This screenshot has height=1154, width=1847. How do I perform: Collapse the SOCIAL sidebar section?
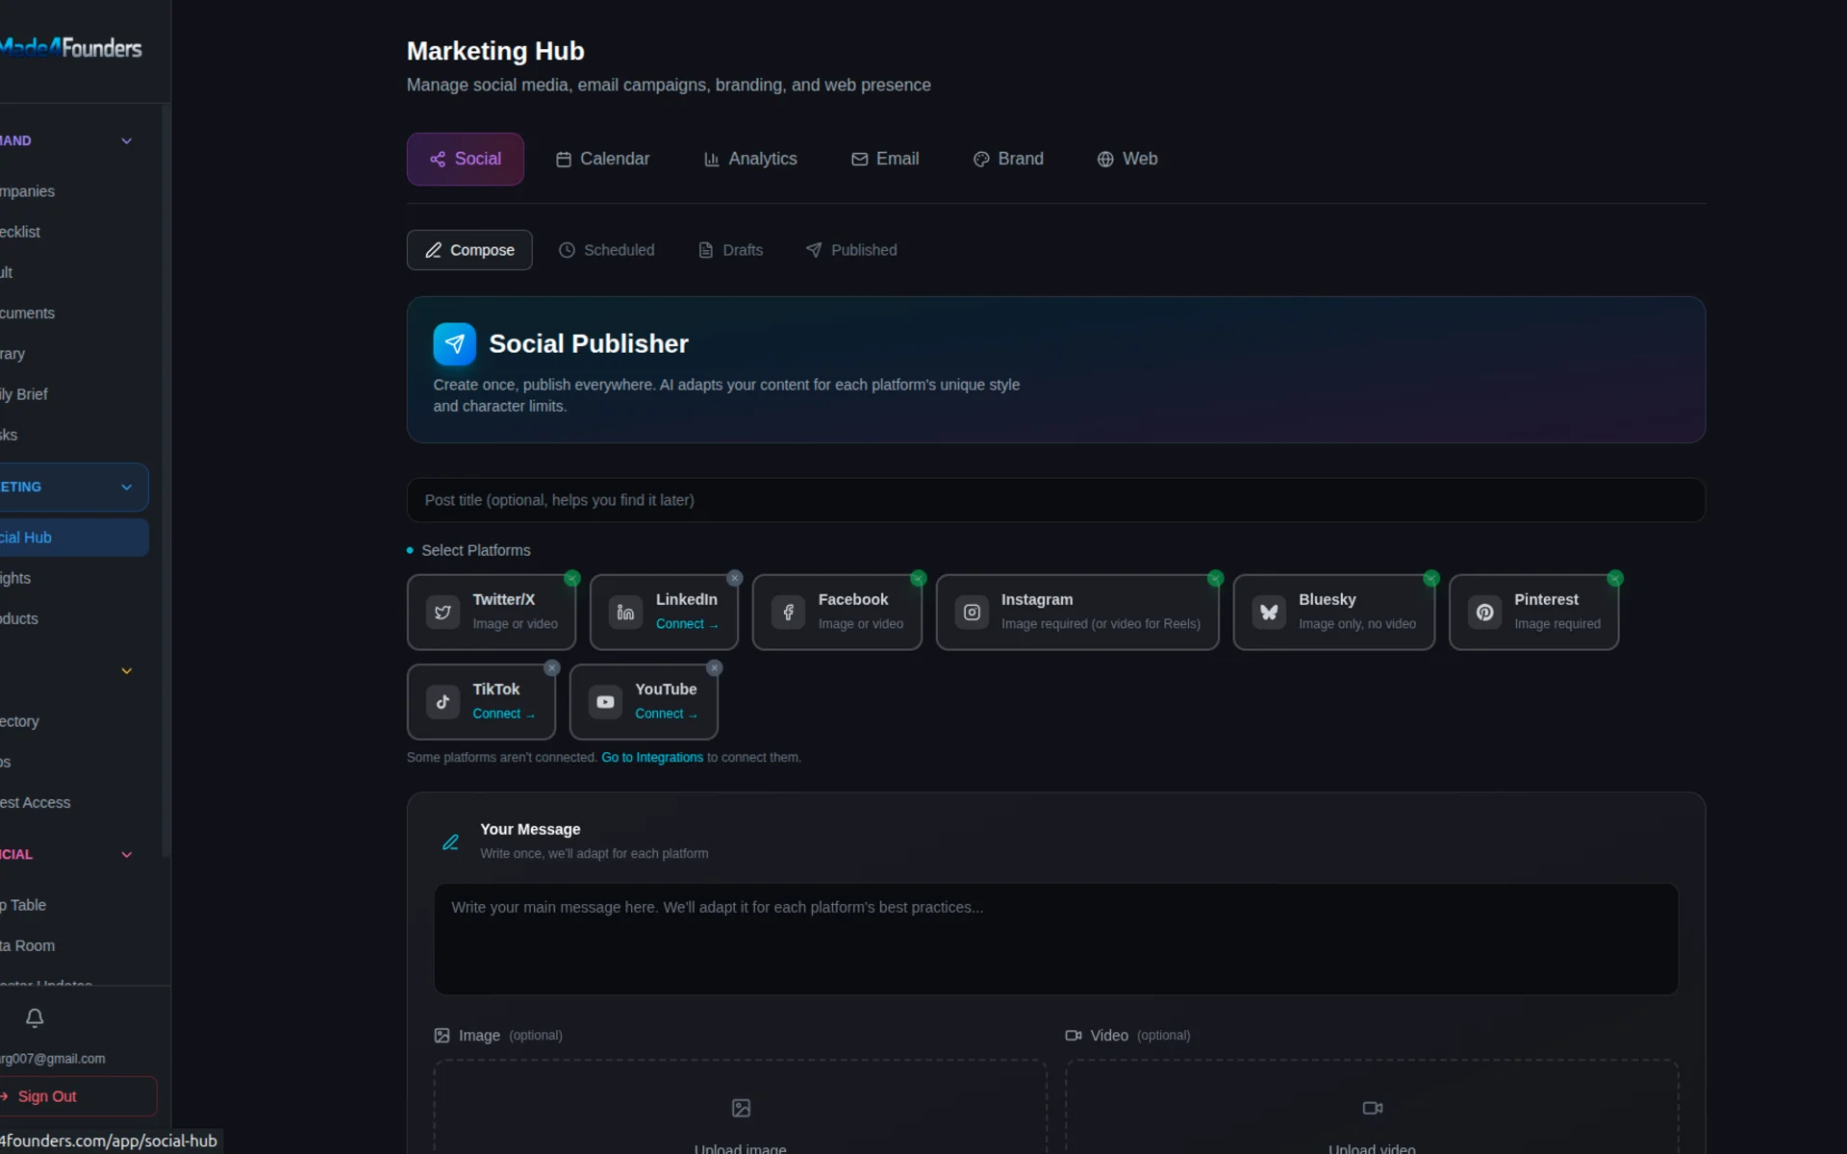click(126, 854)
